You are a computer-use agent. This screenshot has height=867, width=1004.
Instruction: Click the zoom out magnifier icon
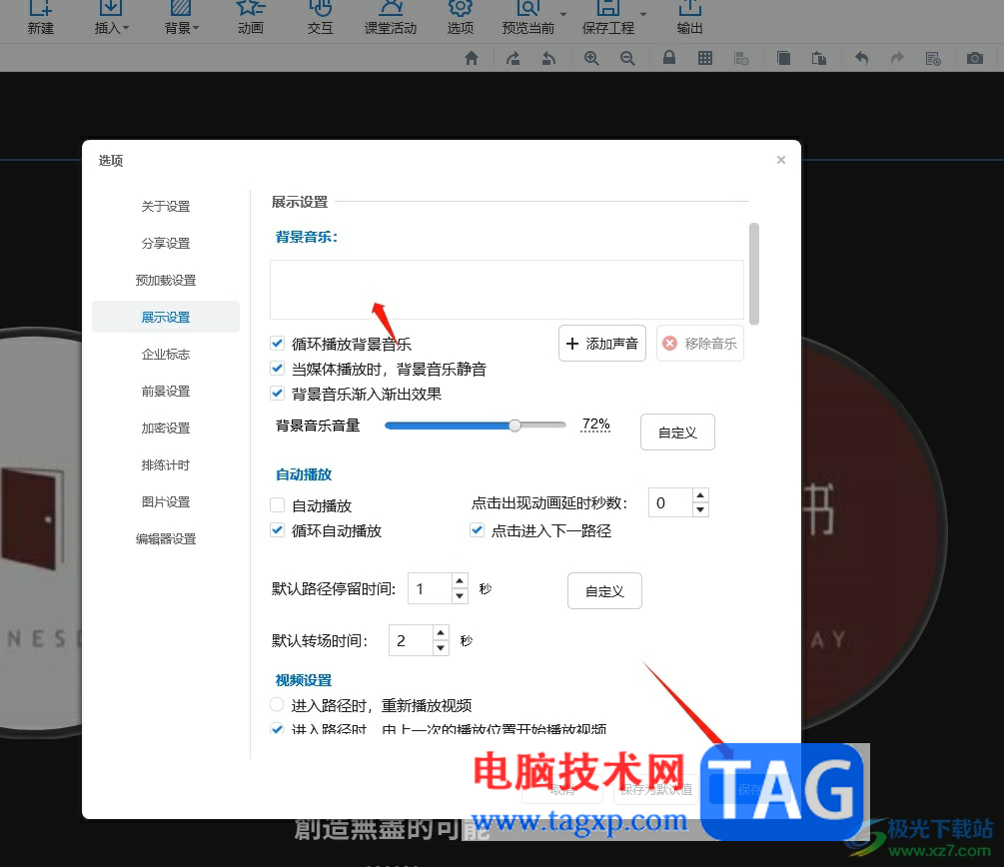click(627, 58)
